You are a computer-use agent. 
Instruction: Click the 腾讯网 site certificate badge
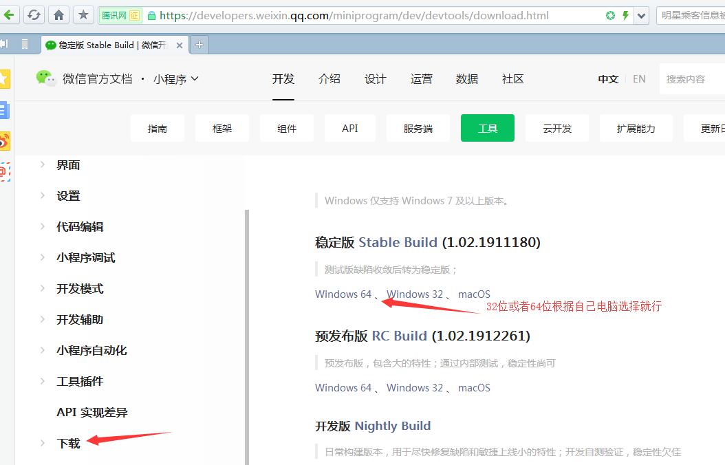tap(120, 16)
